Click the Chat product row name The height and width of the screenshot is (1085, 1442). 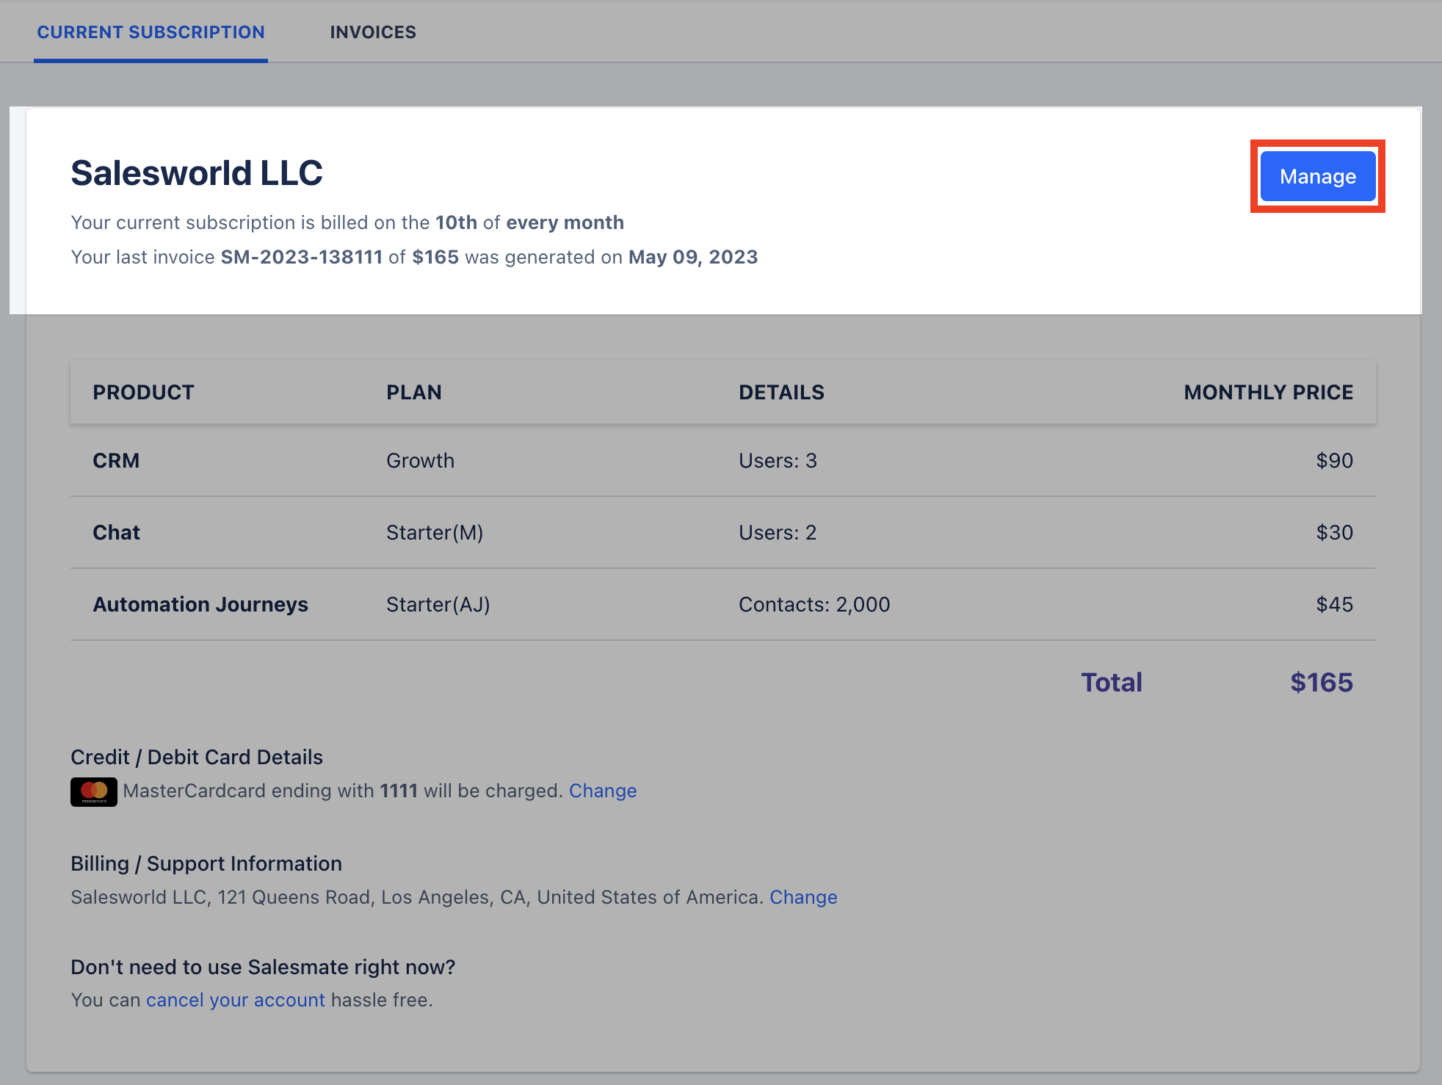click(x=116, y=532)
